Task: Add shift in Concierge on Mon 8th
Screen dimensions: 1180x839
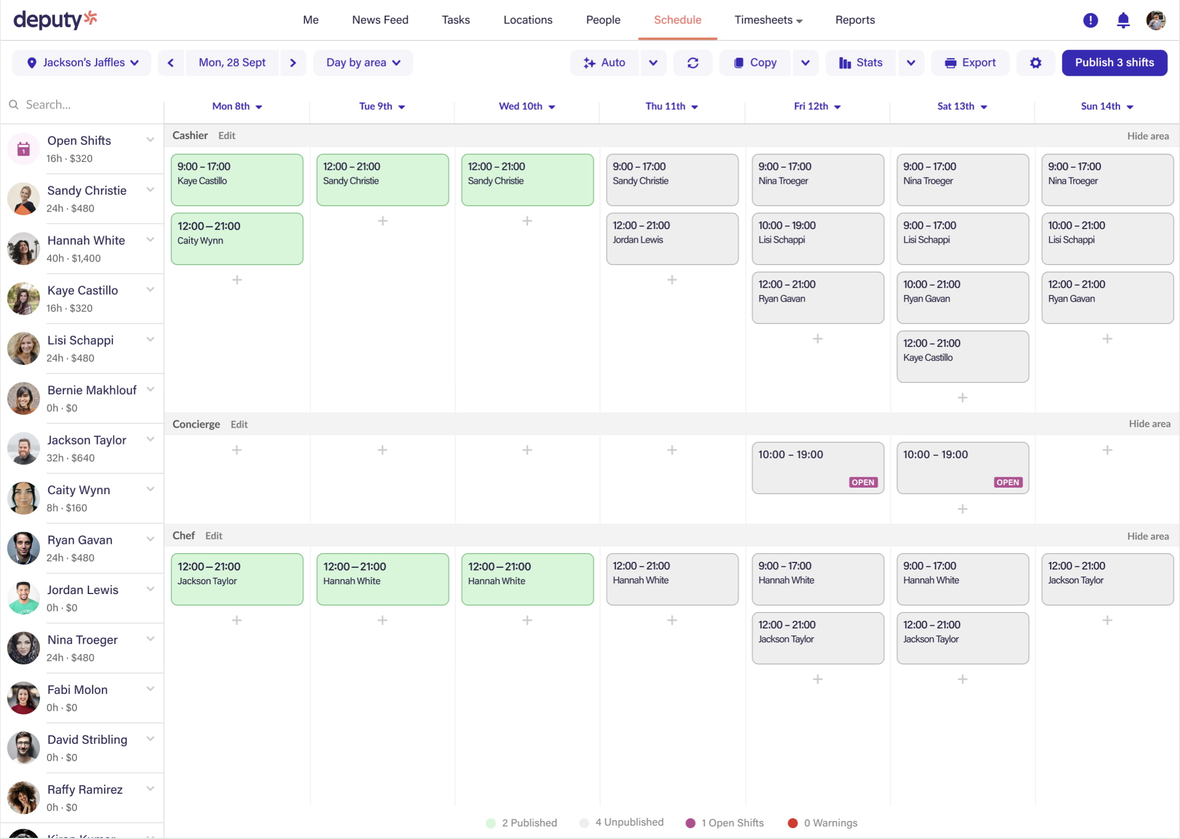Action: coord(237,450)
